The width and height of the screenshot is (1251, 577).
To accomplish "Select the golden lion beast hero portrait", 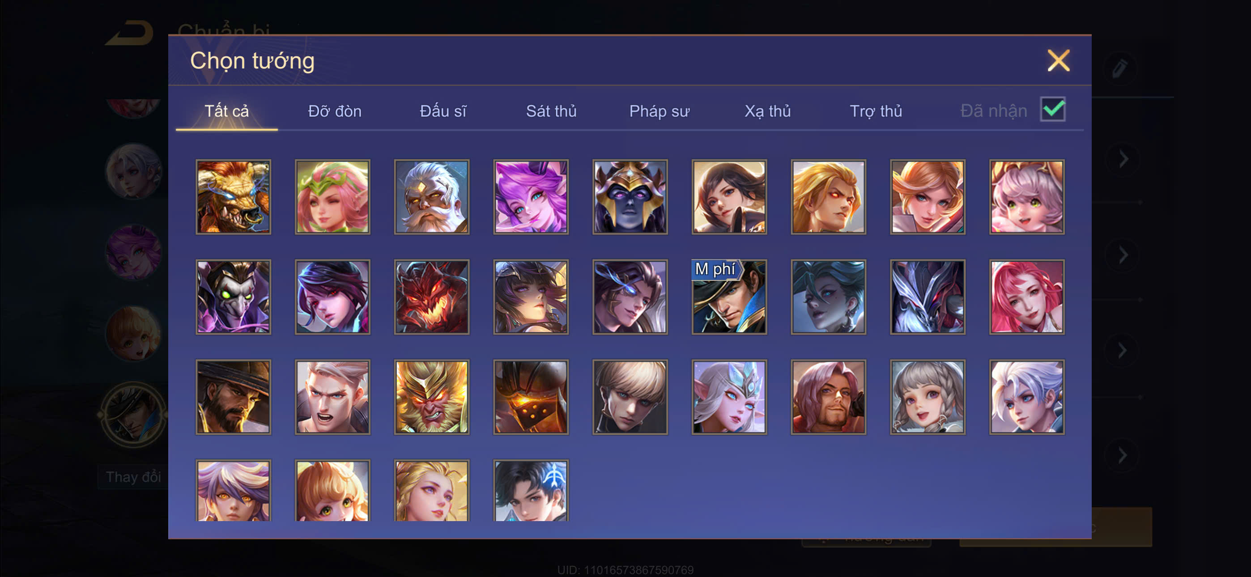I will point(233,197).
